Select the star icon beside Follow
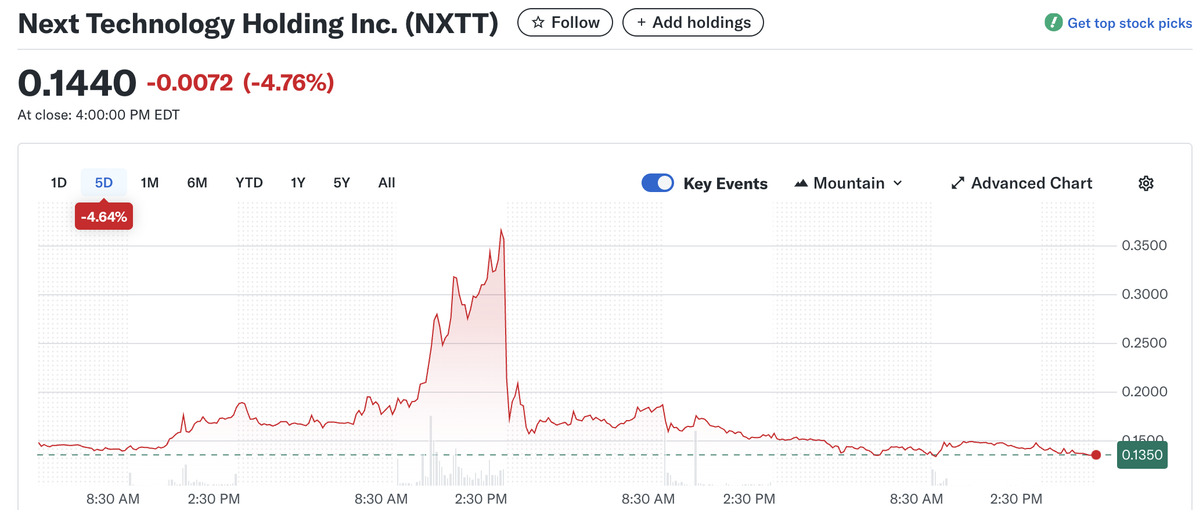 [x=538, y=22]
